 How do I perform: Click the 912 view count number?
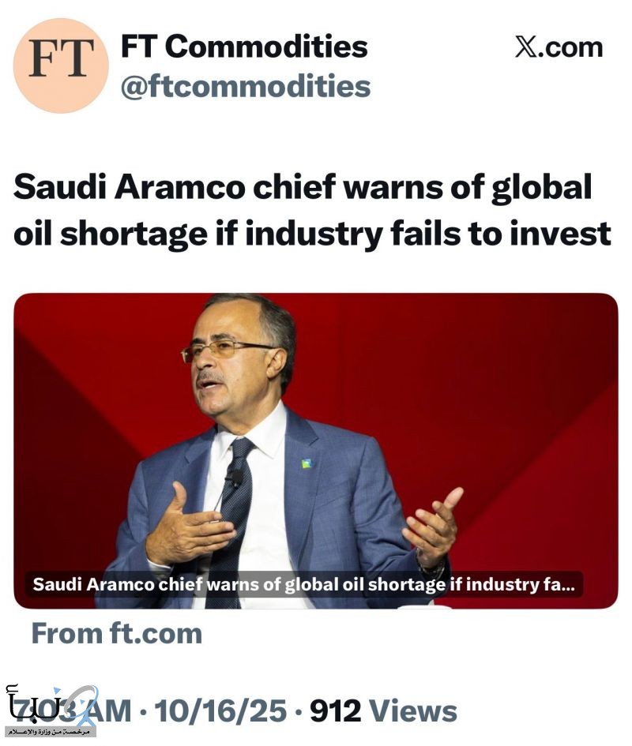tap(335, 710)
